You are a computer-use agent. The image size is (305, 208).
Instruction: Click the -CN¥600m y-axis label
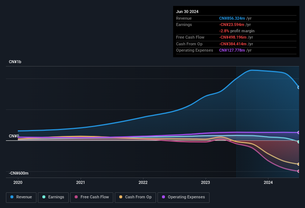[19, 173]
